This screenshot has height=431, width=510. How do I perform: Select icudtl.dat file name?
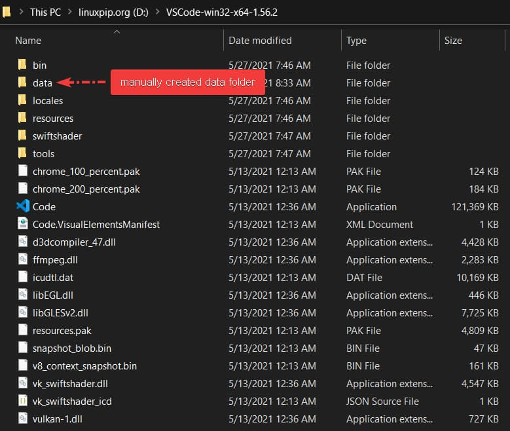point(53,277)
